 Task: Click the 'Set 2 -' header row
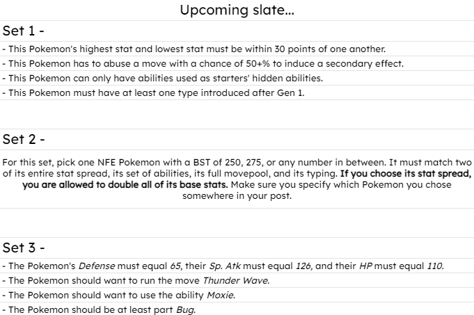pyautogui.click(x=237, y=139)
